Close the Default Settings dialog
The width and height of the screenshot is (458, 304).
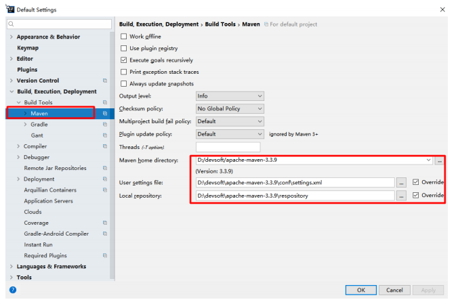442,9
